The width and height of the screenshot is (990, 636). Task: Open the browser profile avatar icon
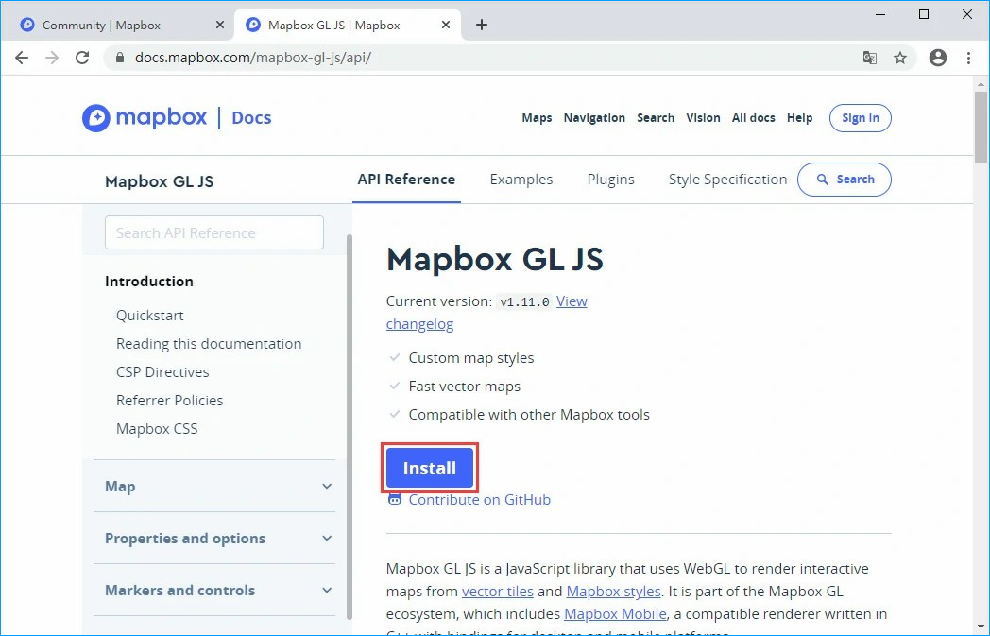pyautogui.click(x=937, y=58)
